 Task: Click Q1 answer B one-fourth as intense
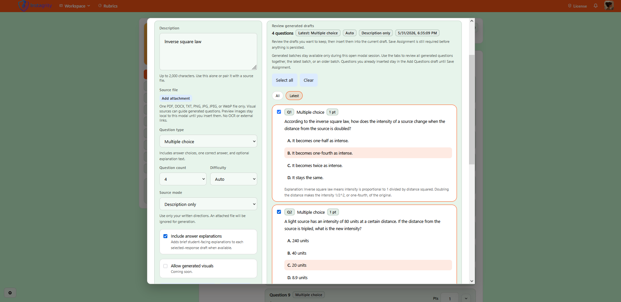tap(368, 153)
